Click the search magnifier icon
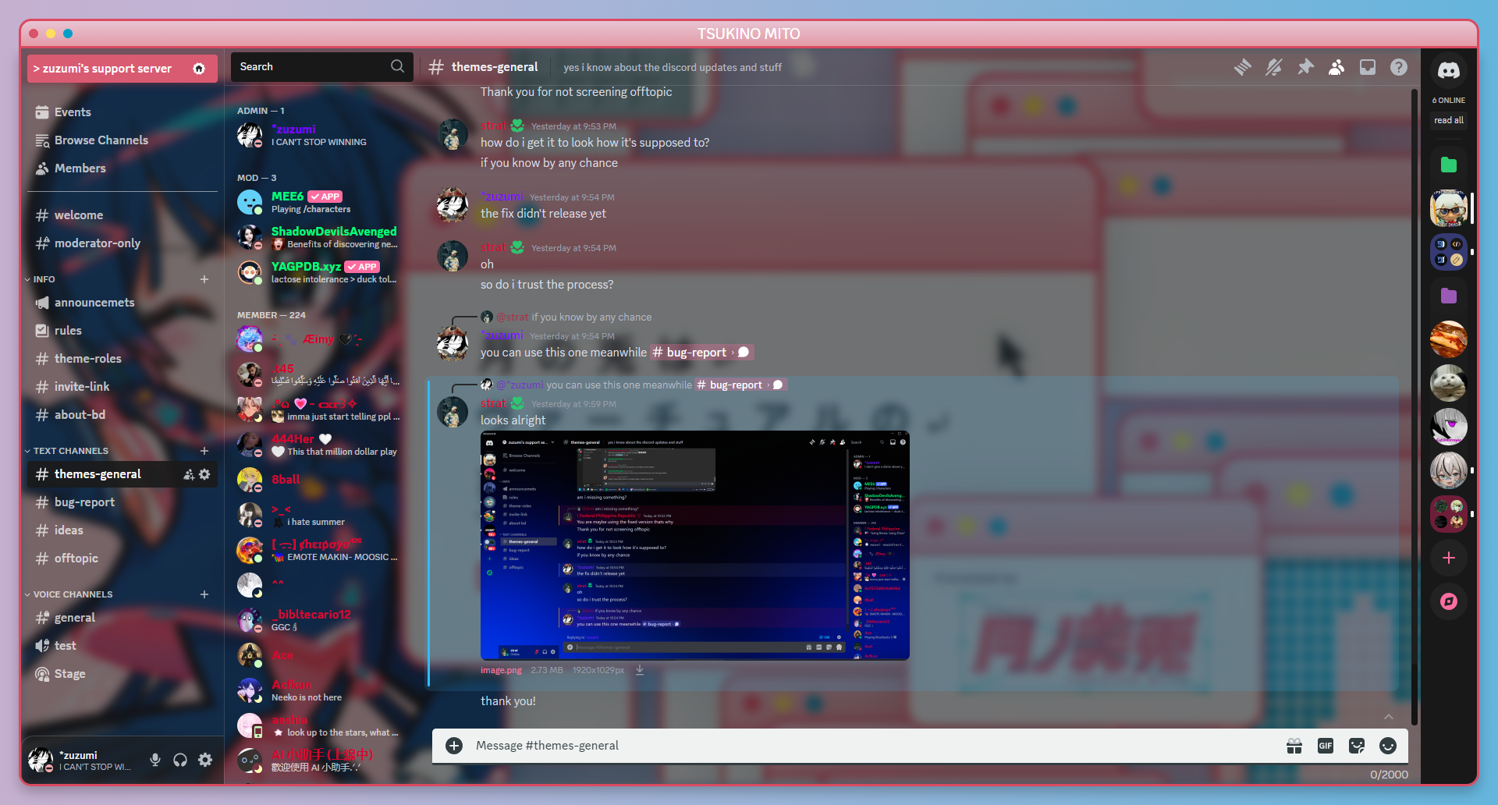 (x=397, y=66)
